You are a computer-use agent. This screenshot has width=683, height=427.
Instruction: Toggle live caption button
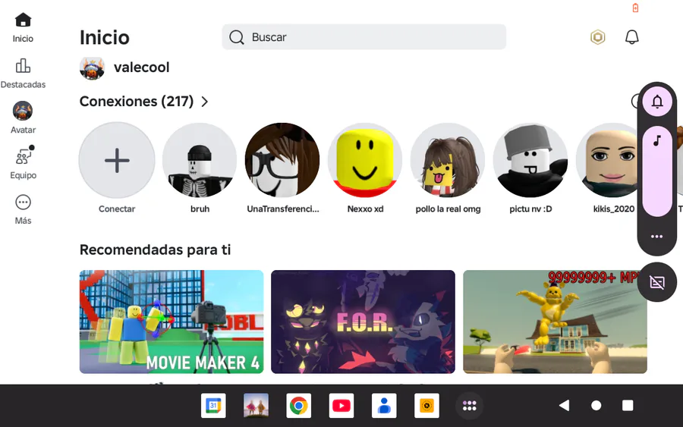[657, 282]
